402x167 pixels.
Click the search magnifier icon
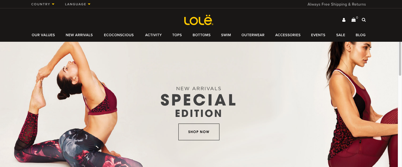(364, 20)
